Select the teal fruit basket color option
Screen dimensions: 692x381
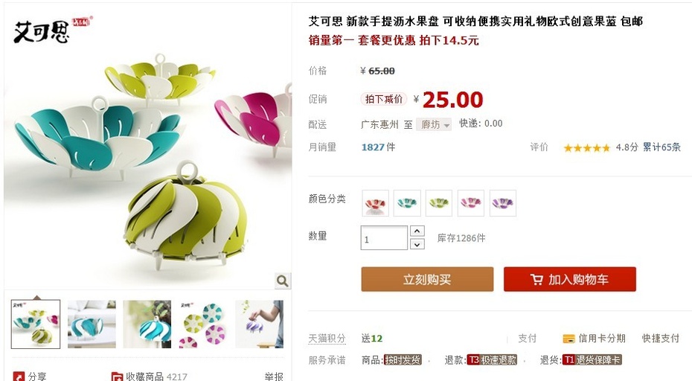coord(407,203)
